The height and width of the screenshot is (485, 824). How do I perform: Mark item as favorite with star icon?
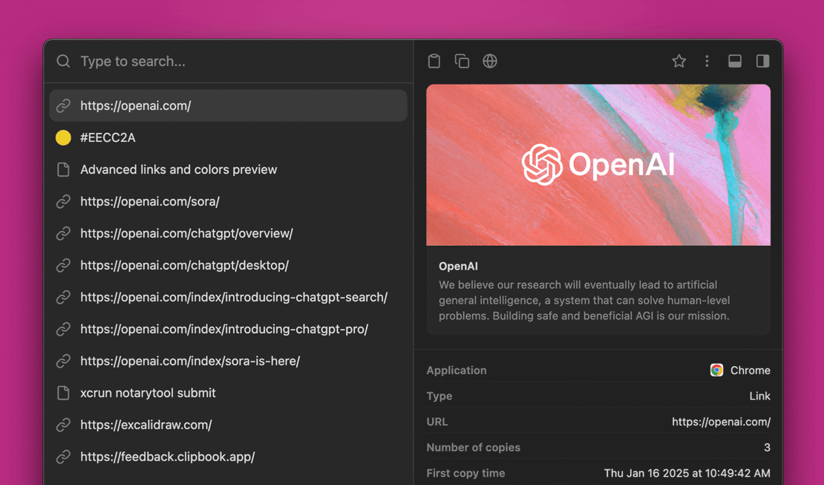(679, 61)
